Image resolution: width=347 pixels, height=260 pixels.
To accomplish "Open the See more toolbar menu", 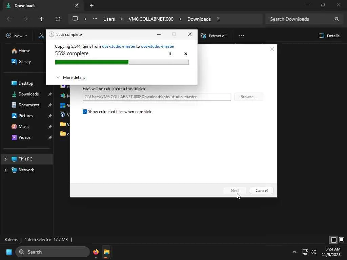I will (241, 36).
